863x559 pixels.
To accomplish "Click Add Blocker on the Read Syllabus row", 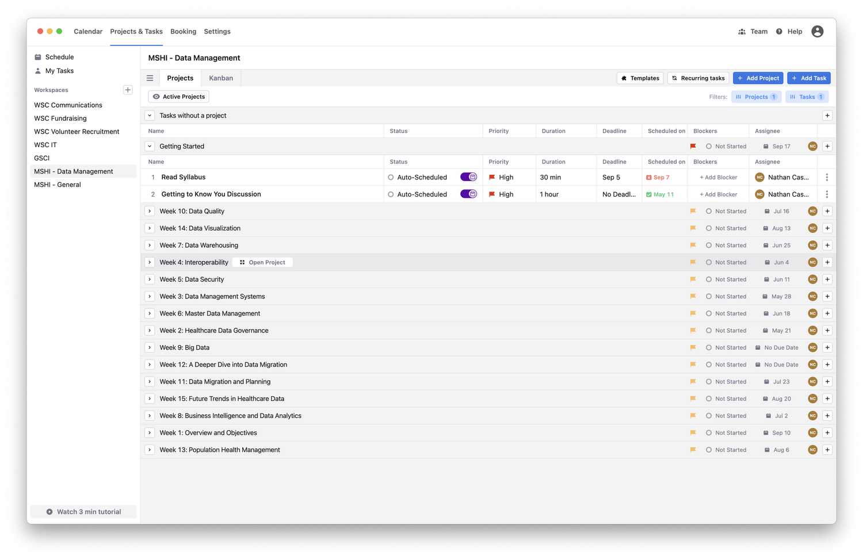I will coord(717,177).
